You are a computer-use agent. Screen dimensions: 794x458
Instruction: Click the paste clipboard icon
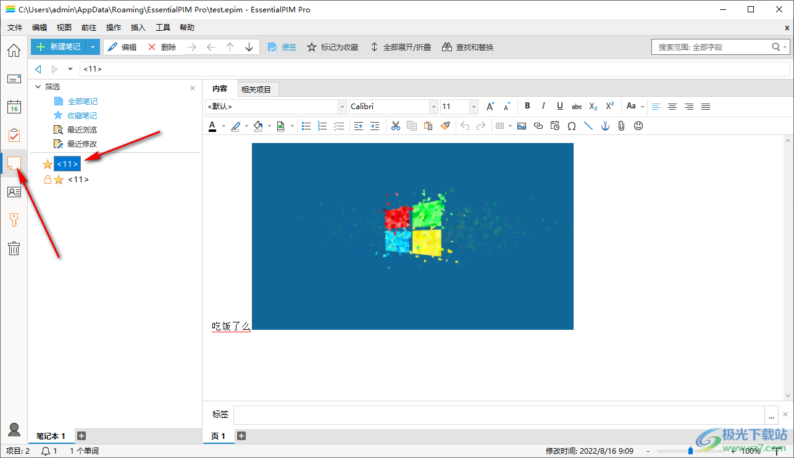pos(428,126)
